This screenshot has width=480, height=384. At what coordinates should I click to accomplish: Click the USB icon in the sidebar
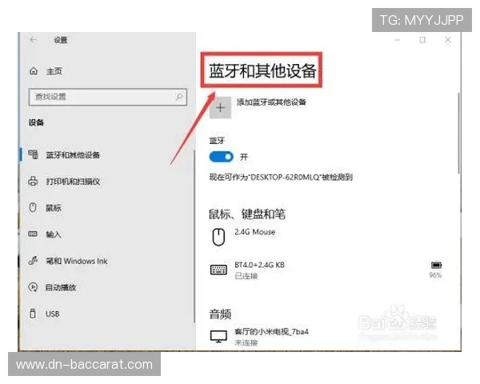[33, 314]
